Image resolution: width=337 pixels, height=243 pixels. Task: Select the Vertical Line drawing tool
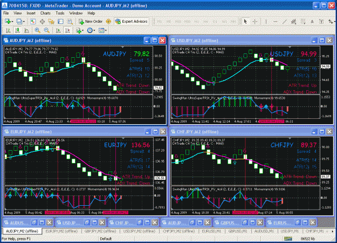(x=266, y=22)
